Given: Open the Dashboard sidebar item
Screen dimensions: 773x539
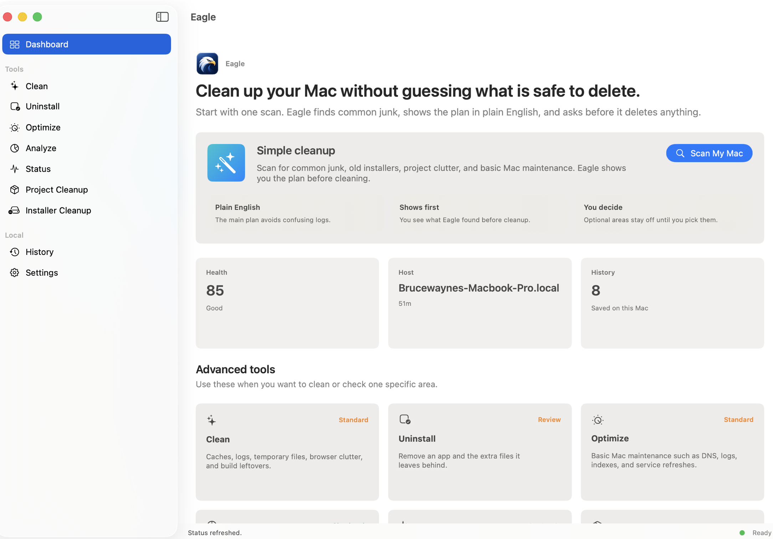Looking at the screenshot, I should pyautogui.click(x=87, y=44).
